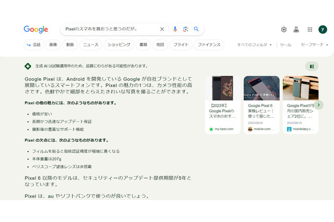Clear the search query with the X icon
Viewport: 334px width, 222px height.
coord(162,29)
